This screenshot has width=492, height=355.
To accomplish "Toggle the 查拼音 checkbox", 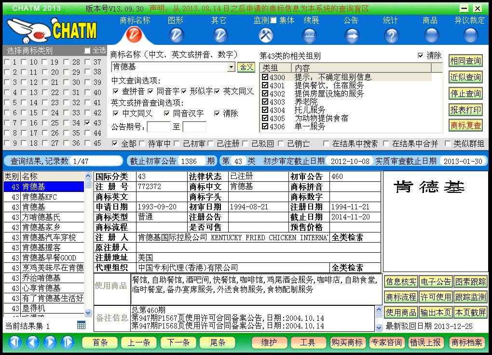I will click(x=115, y=91).
